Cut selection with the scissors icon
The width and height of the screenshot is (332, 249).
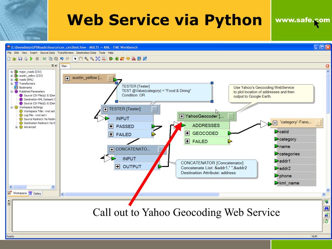pyautogui.click(x=44, y=59)
